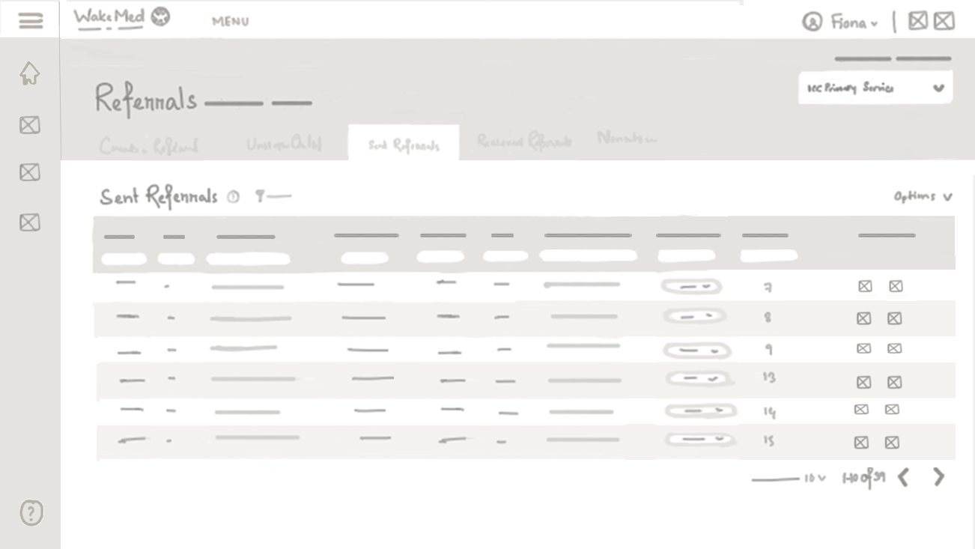Change rows per page from 10
This screenshot has width=975, height=549.
click(815, 479)
